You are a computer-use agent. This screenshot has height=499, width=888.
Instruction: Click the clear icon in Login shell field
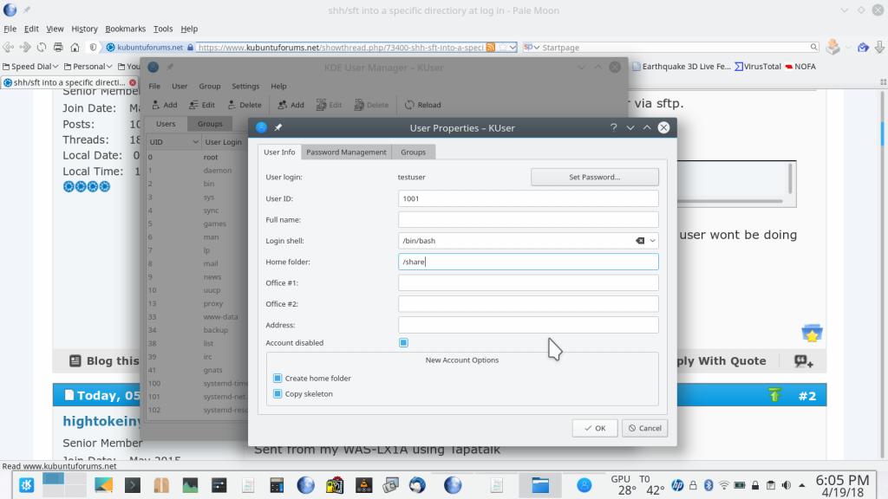[x=639, y=241]
